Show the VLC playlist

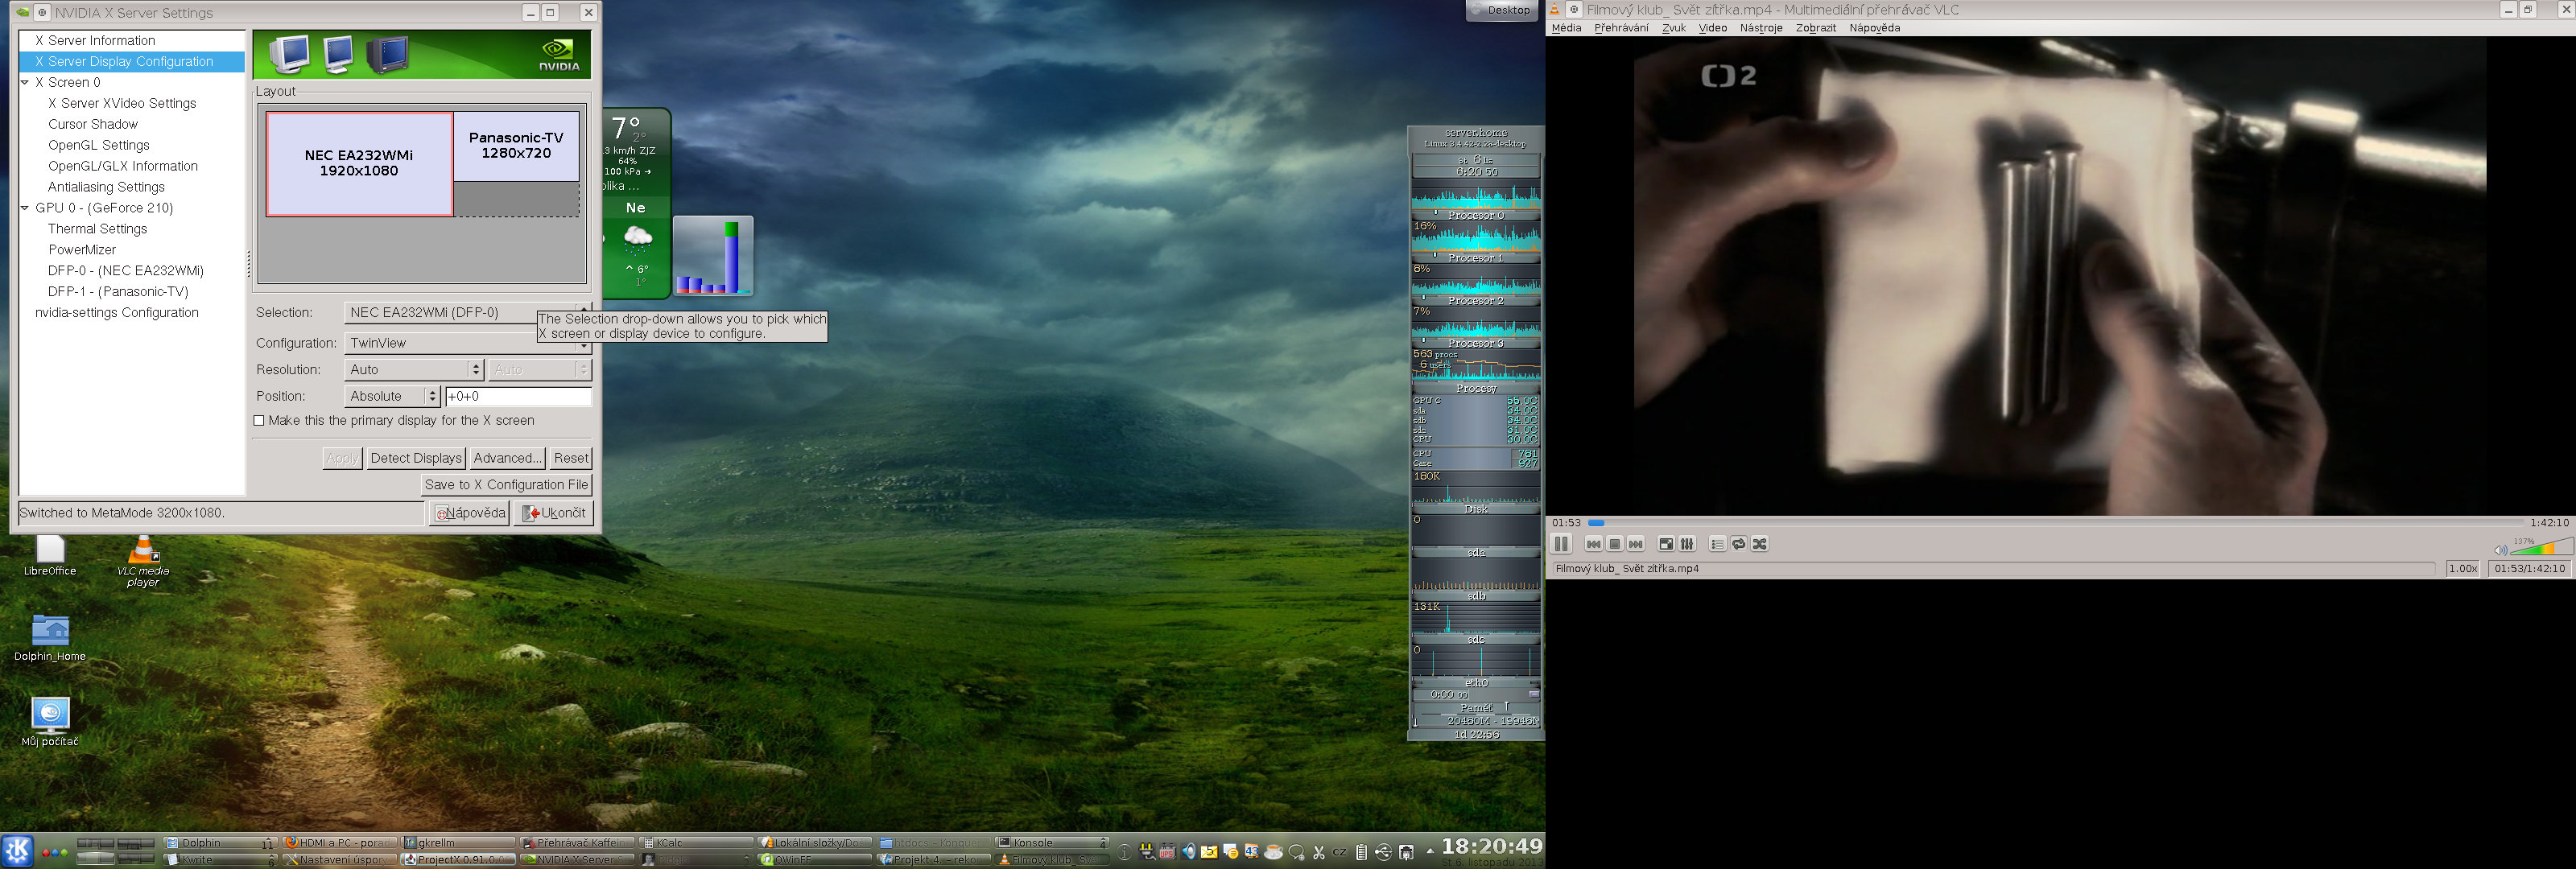pos(1717,544)
